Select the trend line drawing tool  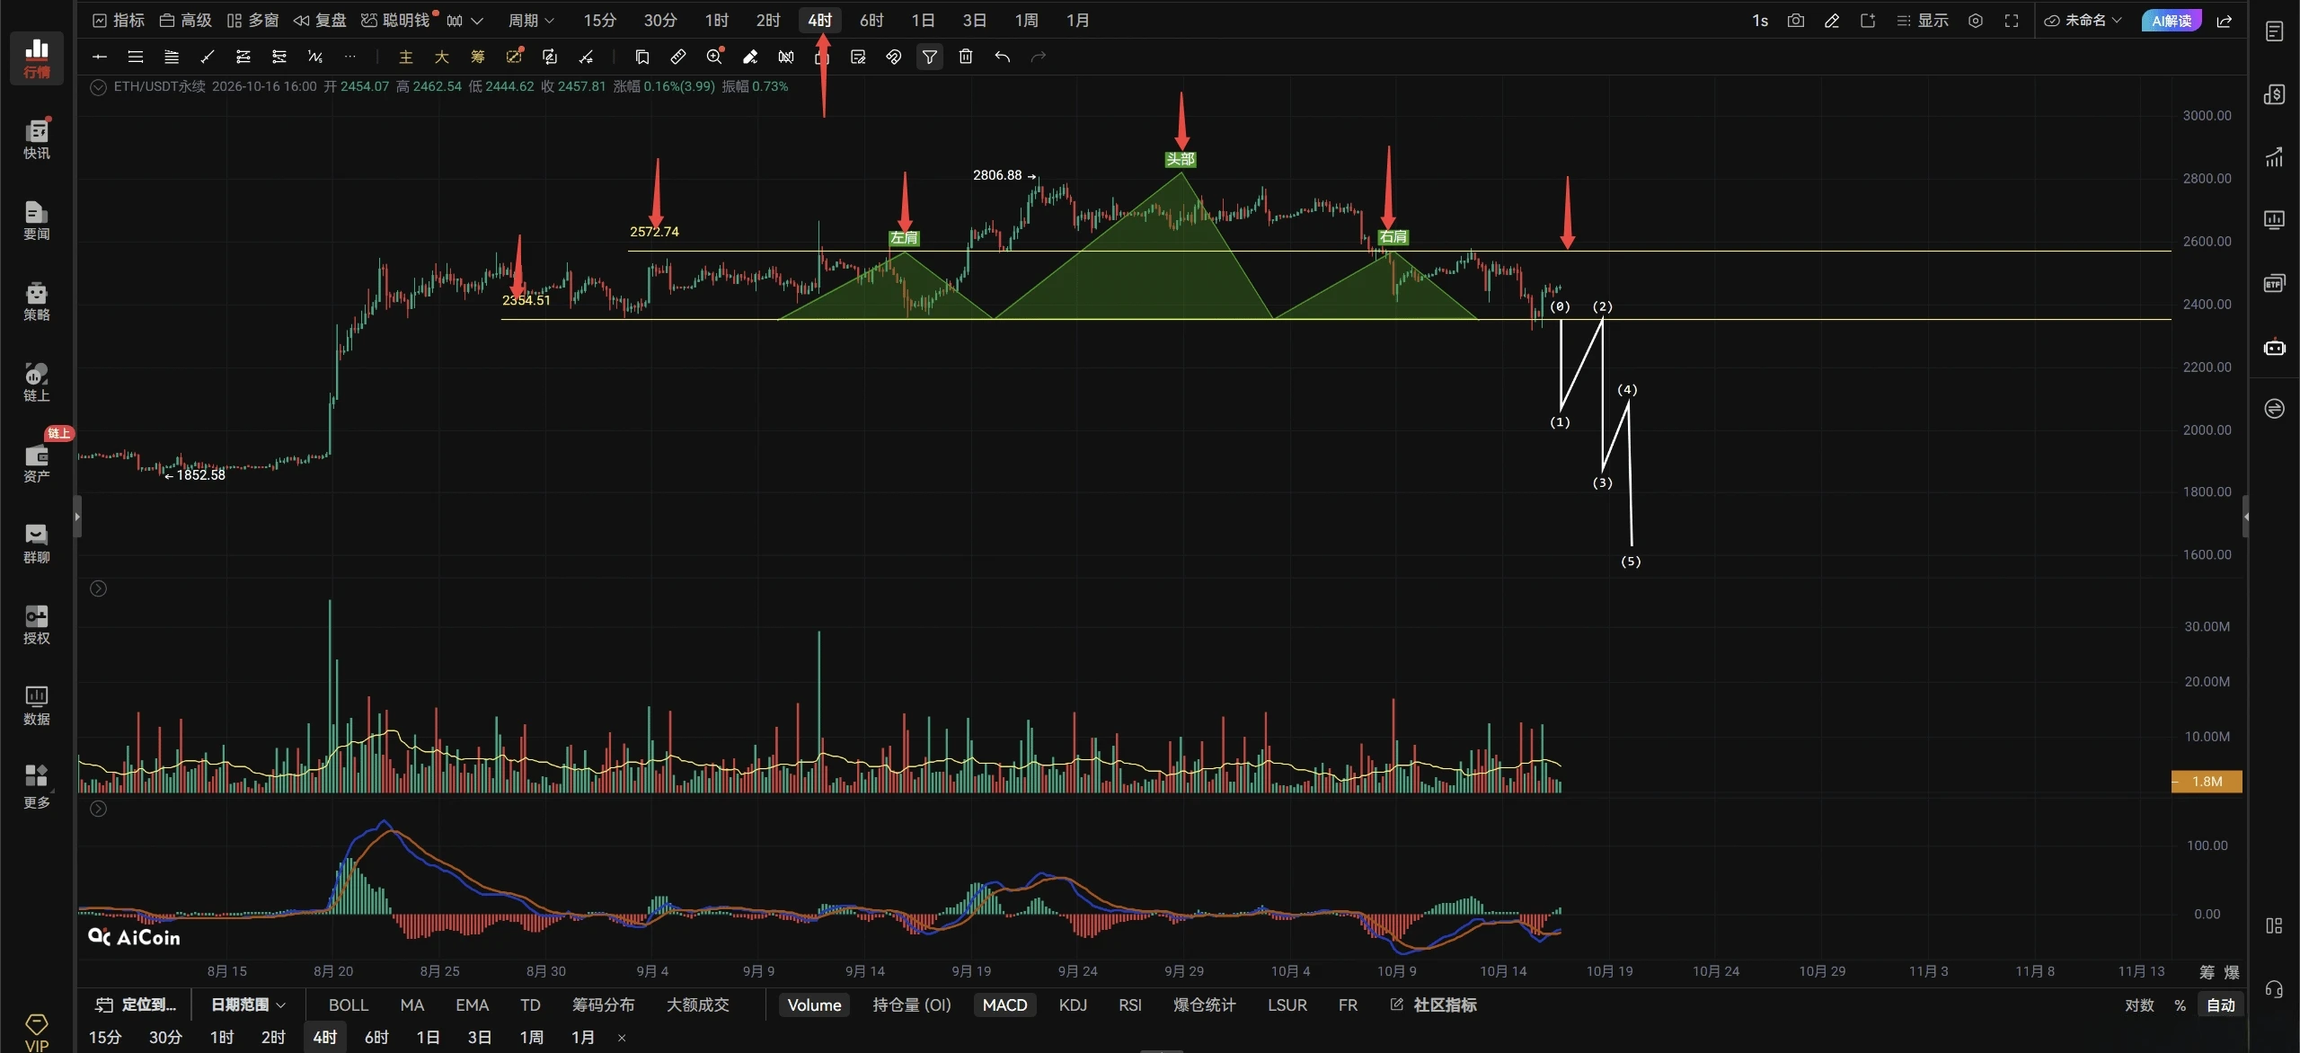(x=208, y=57)
